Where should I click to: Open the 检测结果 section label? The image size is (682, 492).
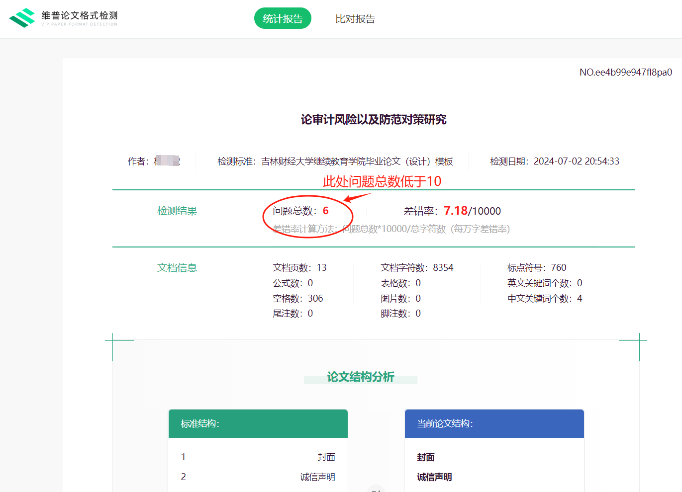click(x=177, y=210)
